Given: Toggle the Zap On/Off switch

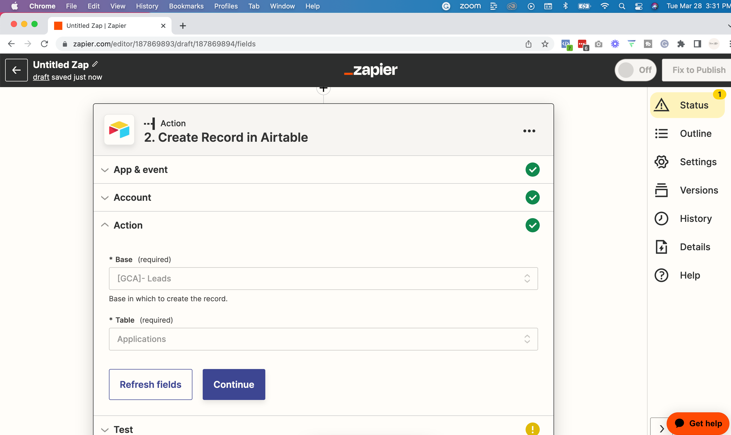Looking at the screenshot, I should point(635,70).
